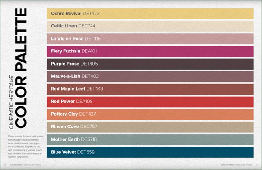Select the DEA108 code label
The width and height of the screenshot is (262, 170).
84,101
